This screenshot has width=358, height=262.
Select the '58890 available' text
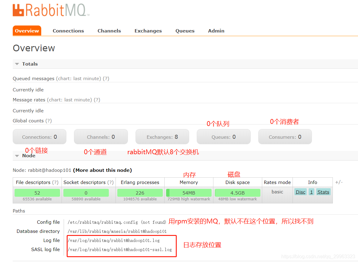86,199
